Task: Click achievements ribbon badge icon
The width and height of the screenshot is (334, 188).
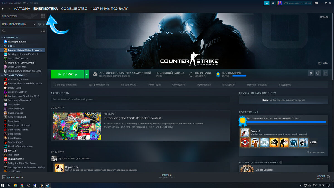Action: coord(218,74)
